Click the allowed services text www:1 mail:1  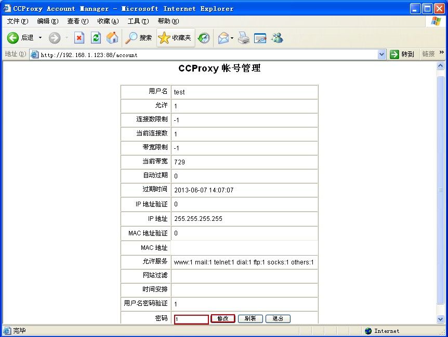tap(244, 262)
